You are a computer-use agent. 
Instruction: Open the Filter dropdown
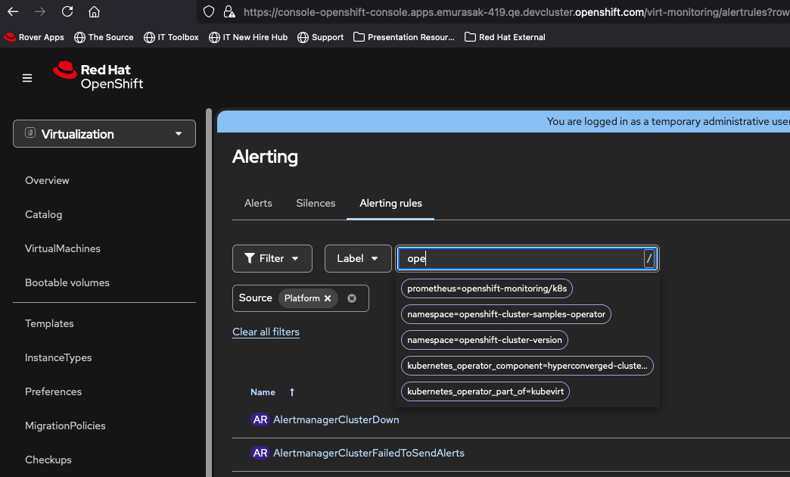point(272,258)
